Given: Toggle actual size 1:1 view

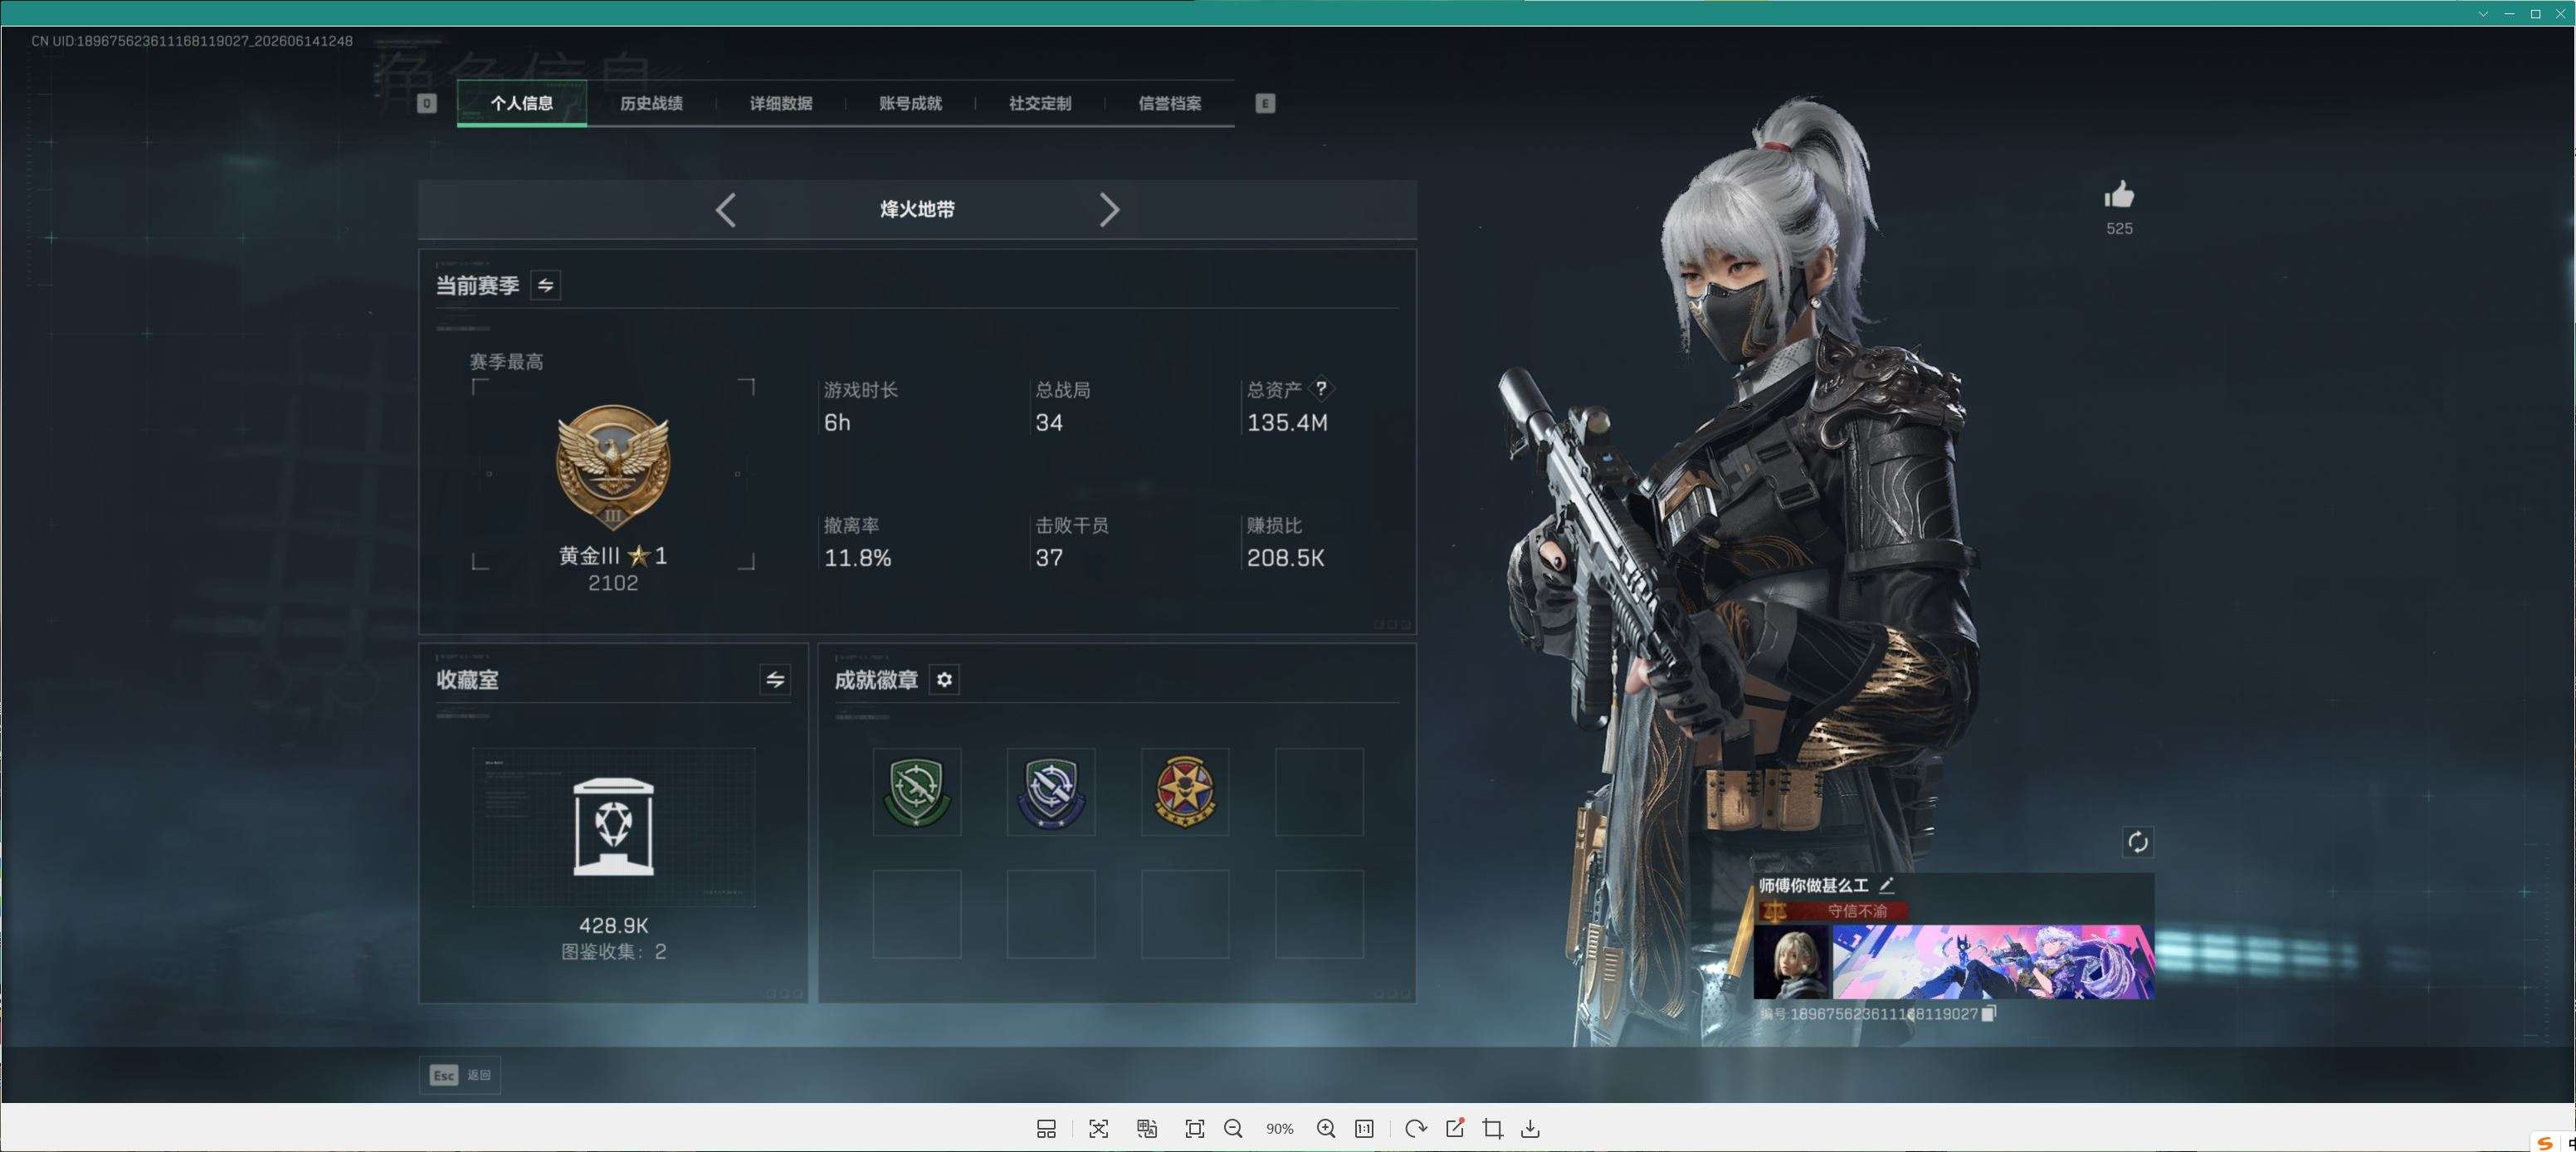Looking at the screenshot, I should click(1364, 1128).
